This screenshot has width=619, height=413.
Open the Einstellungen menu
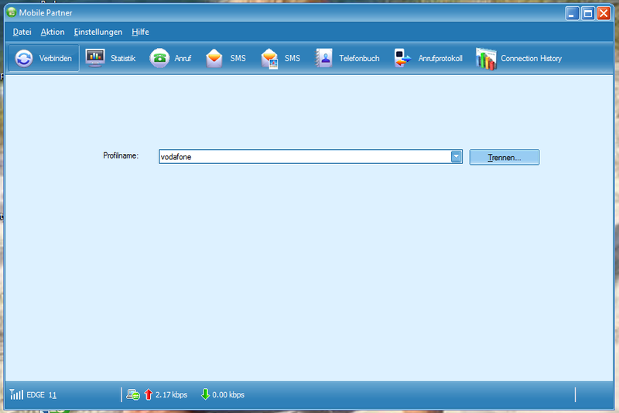pos(98,32)
